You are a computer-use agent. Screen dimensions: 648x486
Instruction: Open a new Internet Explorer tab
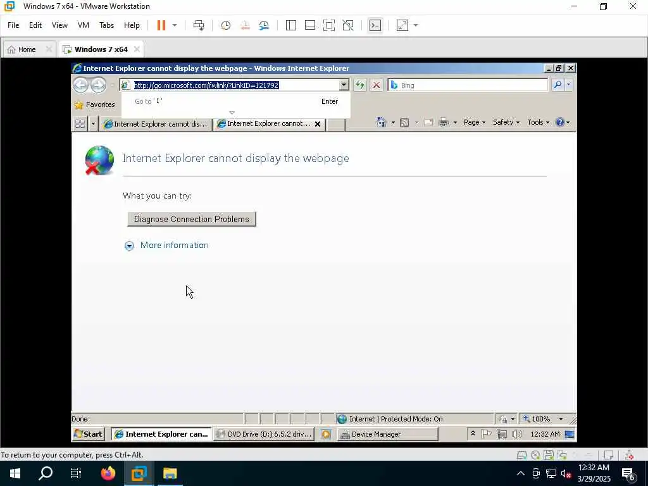coord(336,125)
